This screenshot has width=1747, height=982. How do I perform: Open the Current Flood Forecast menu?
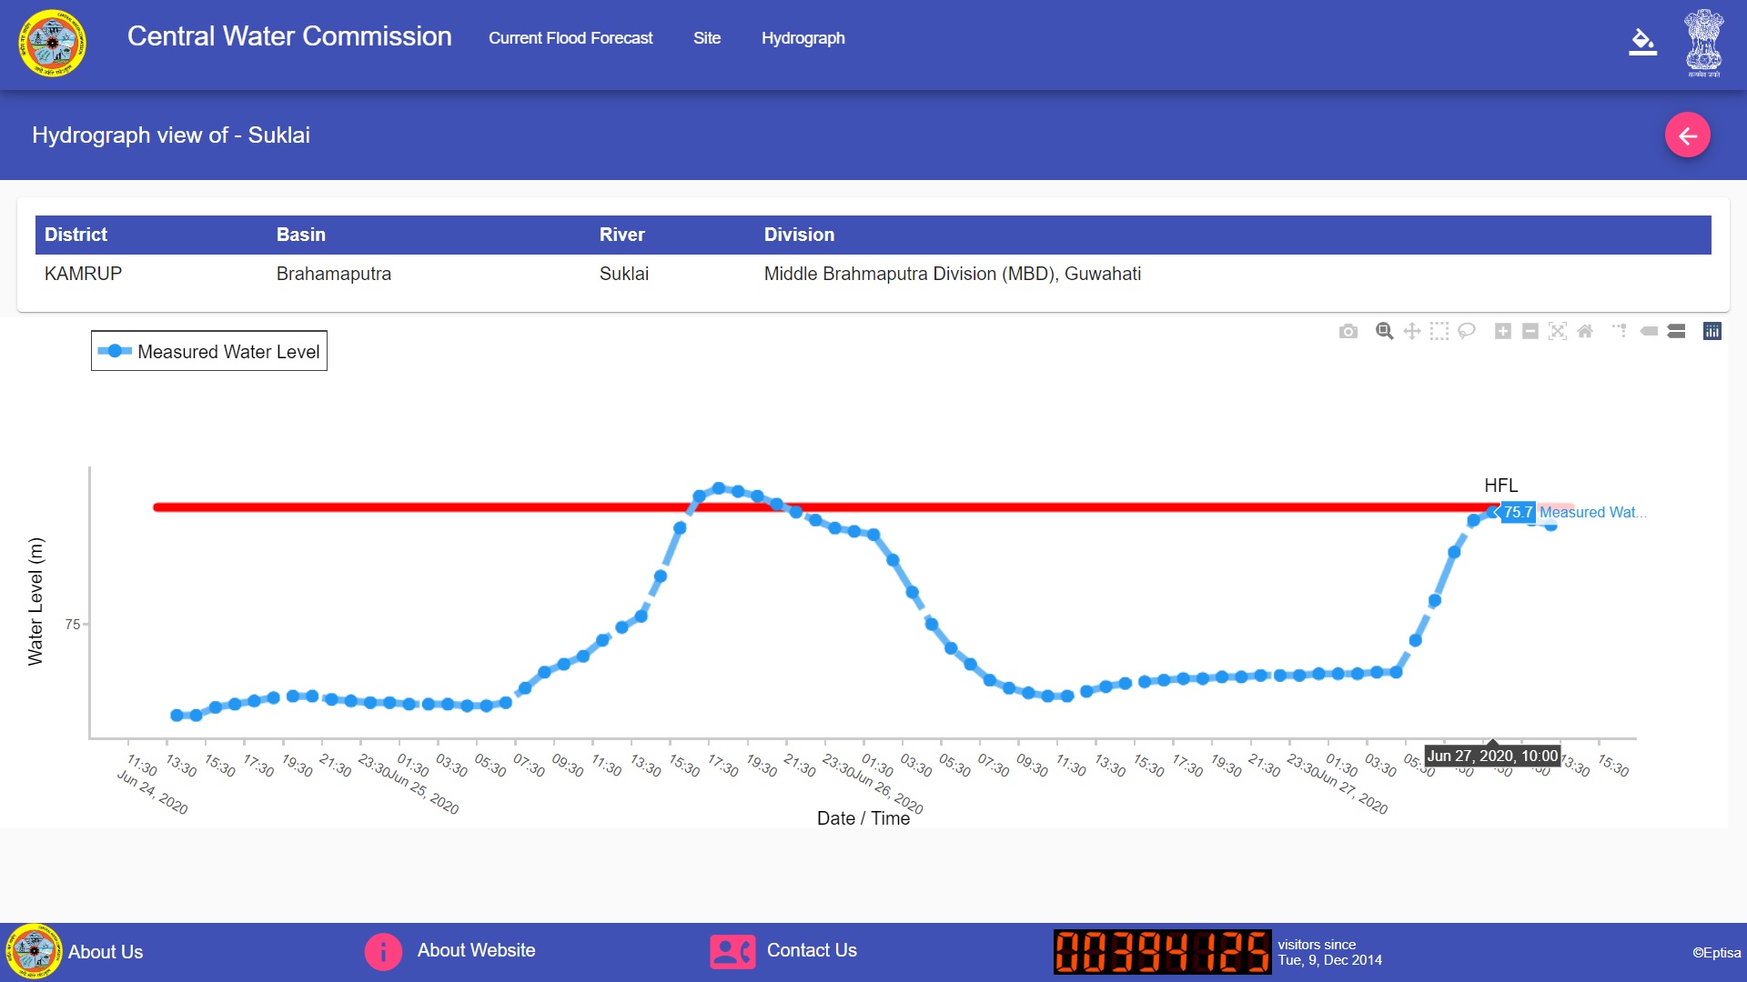tap(571, 38)
